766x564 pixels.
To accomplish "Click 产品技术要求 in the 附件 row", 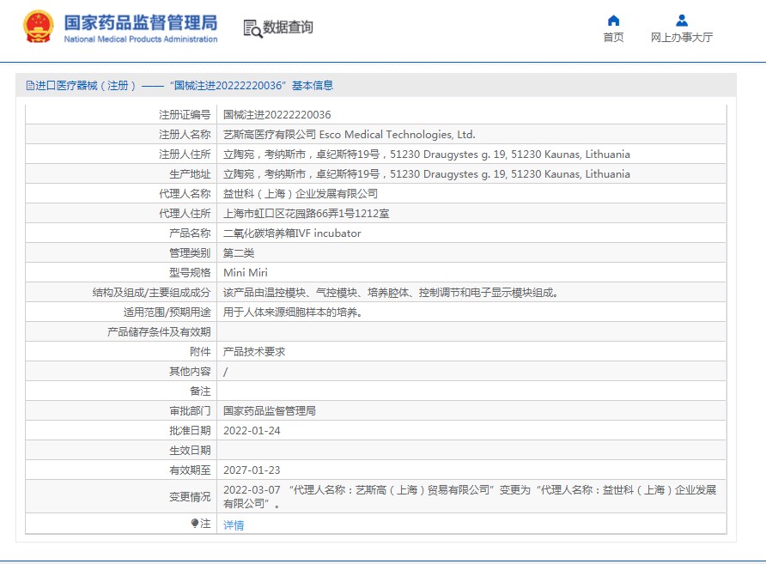I will pos(254,352).
